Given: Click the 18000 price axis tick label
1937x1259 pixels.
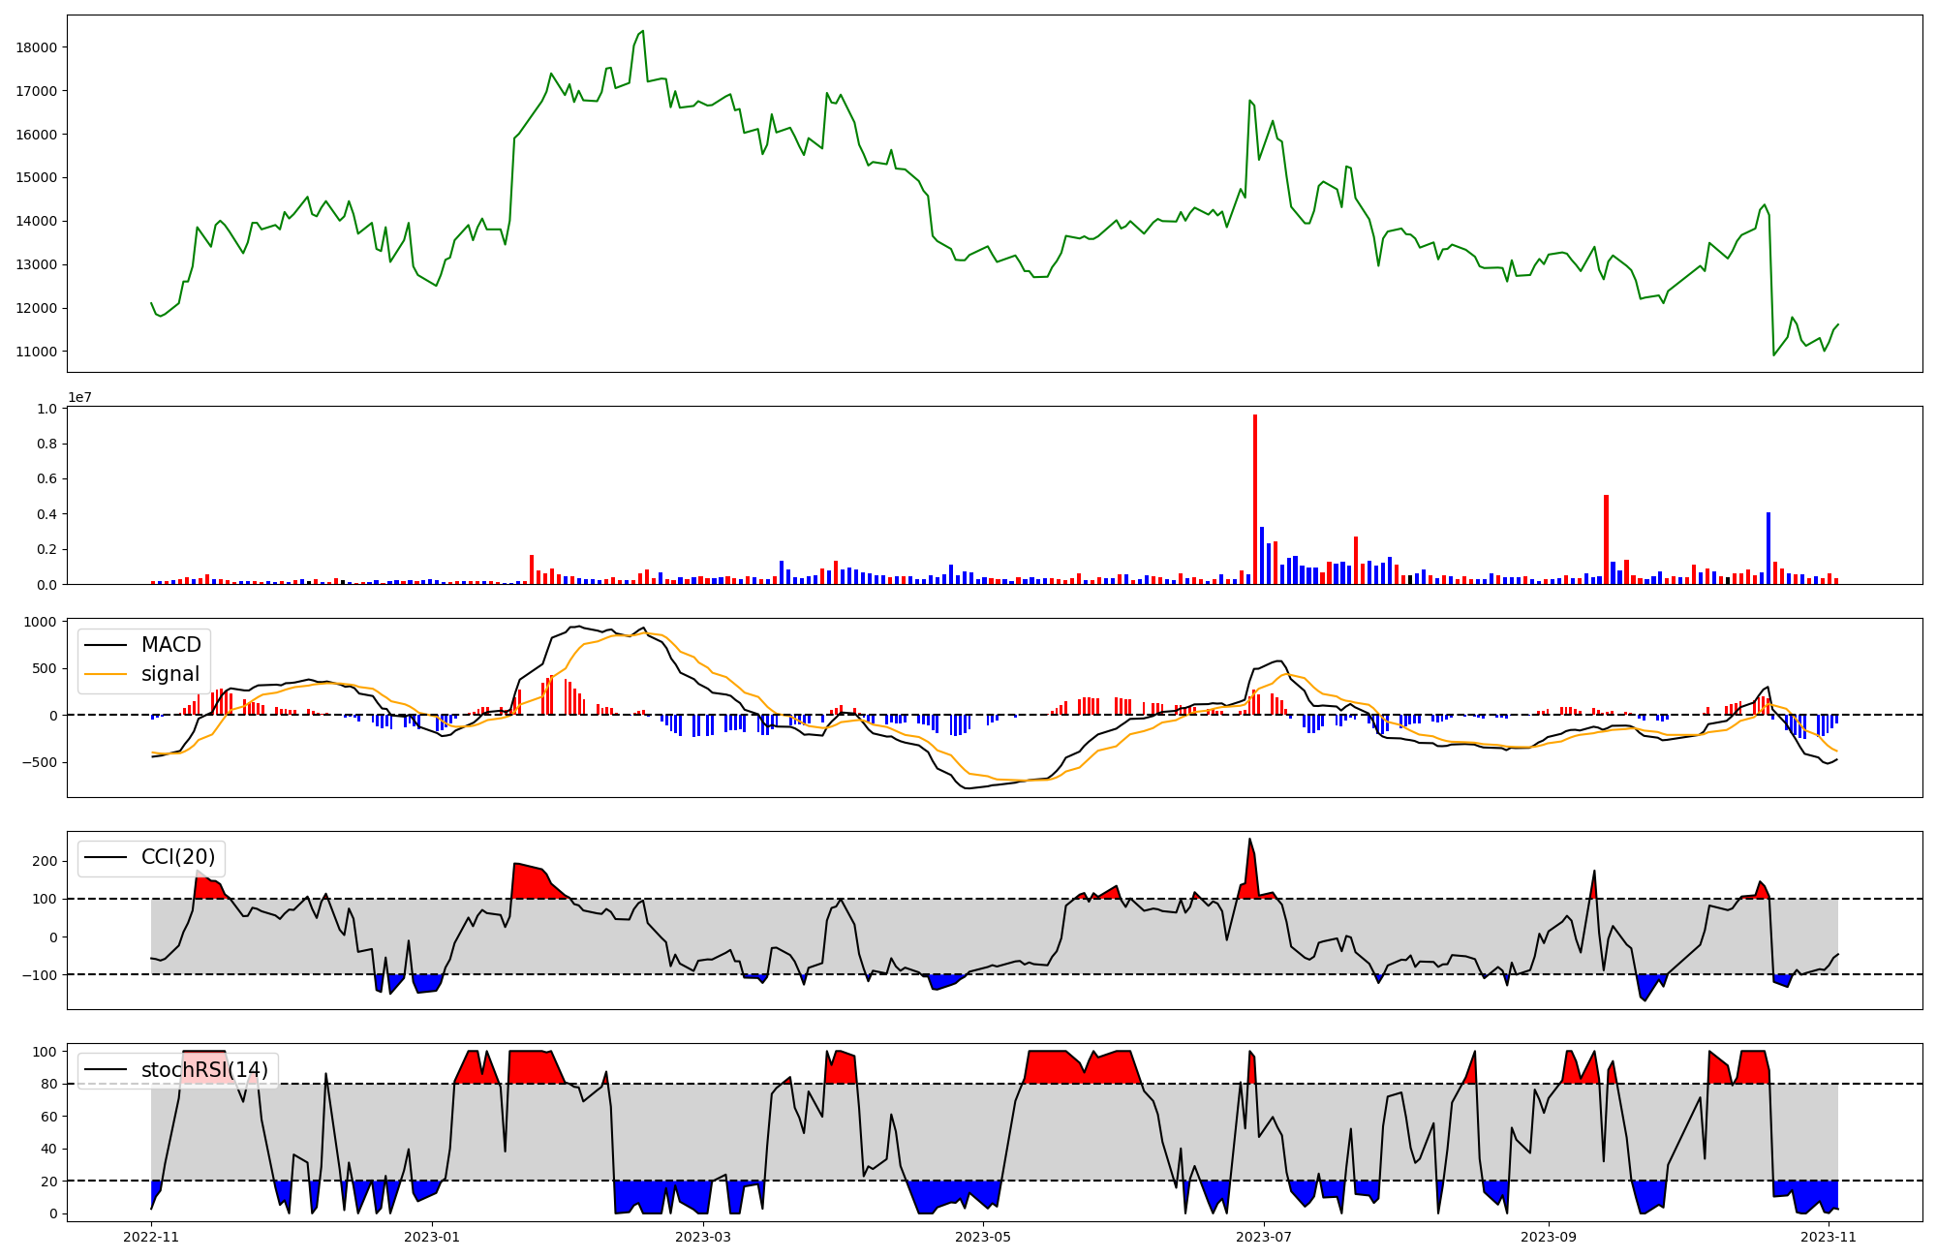Looking at the screenshot, I should [x=37, y=47].
